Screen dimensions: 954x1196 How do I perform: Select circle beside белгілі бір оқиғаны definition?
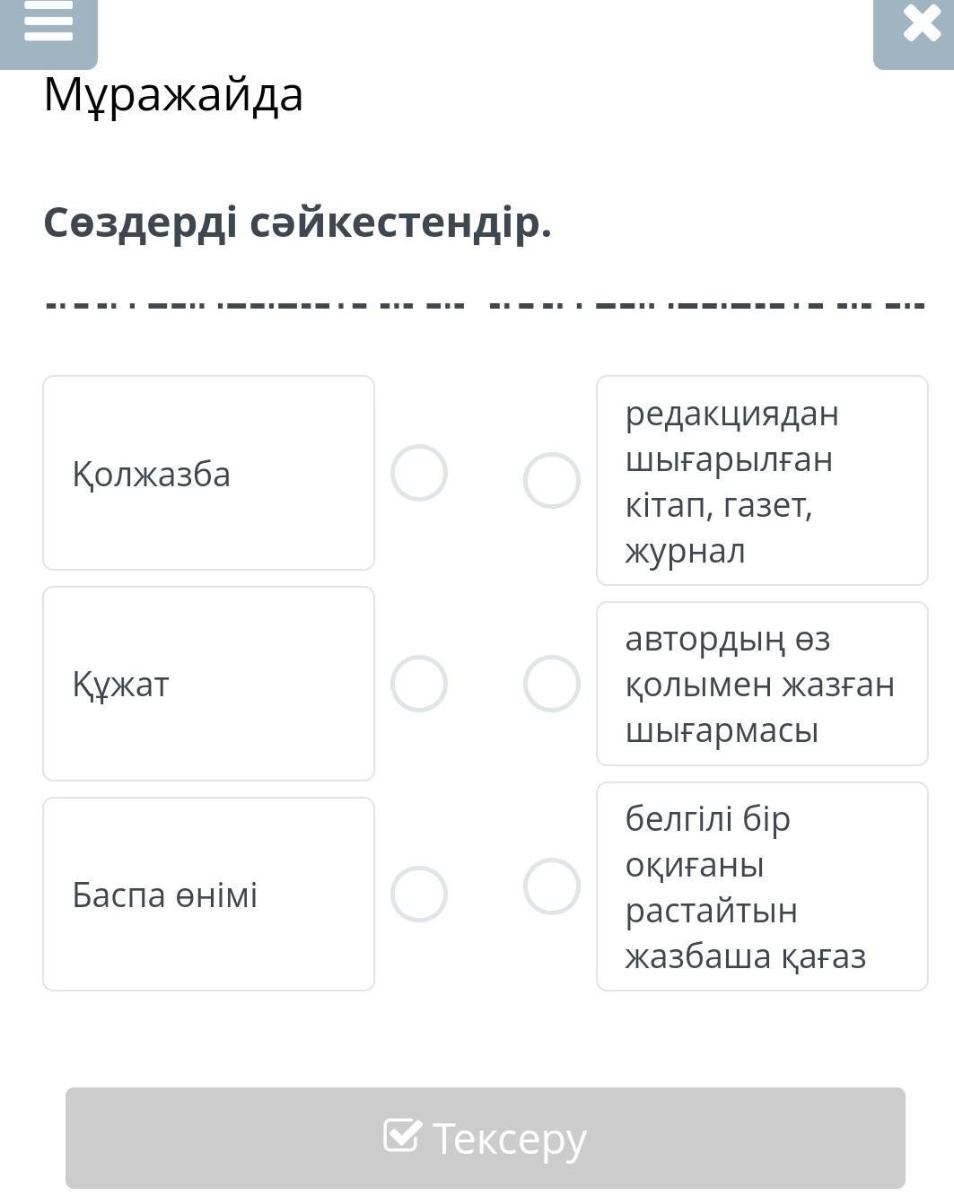coord(552,886)
